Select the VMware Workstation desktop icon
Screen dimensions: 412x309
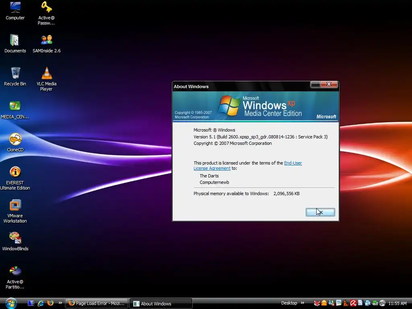[x=15, y=211]
